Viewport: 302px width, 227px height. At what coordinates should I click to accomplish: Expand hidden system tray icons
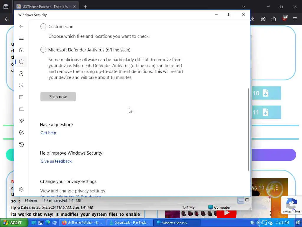[x=258, y=223]
